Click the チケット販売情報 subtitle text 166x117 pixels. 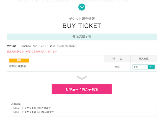coord(82,19)
